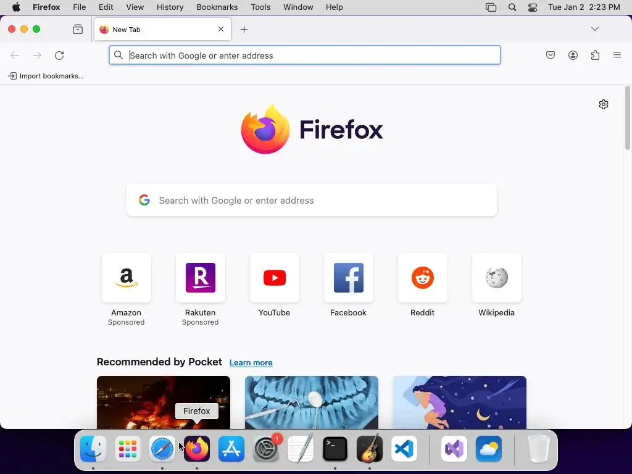Save the page to Pocket

550,55
